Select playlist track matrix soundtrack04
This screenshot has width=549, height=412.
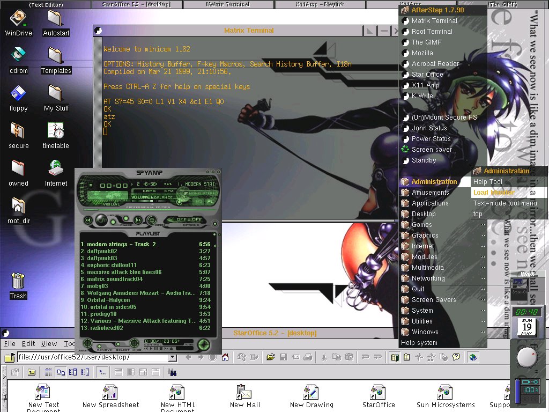pyautogui.click(x=115, y=279)
